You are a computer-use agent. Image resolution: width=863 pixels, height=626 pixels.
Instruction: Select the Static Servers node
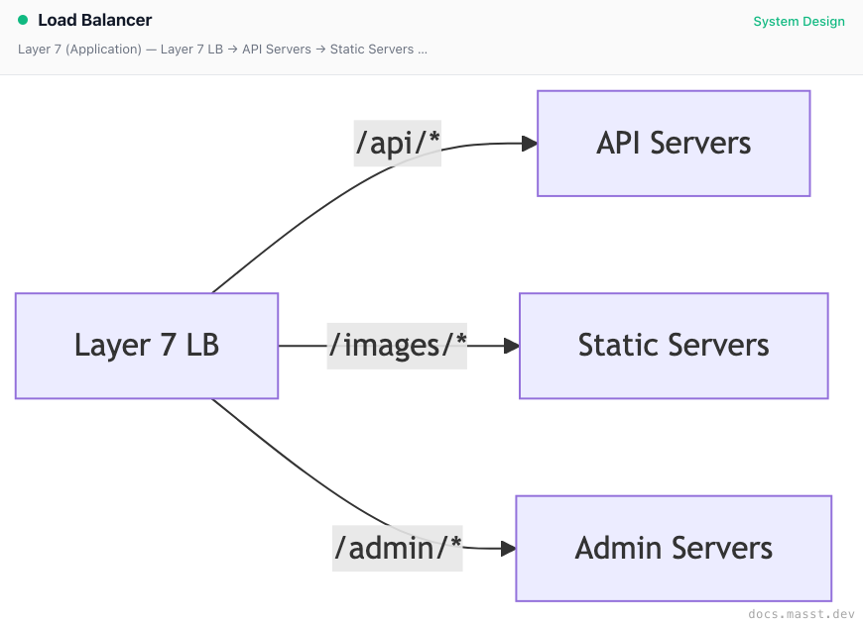pyautogui.click(x=674, y=346)
